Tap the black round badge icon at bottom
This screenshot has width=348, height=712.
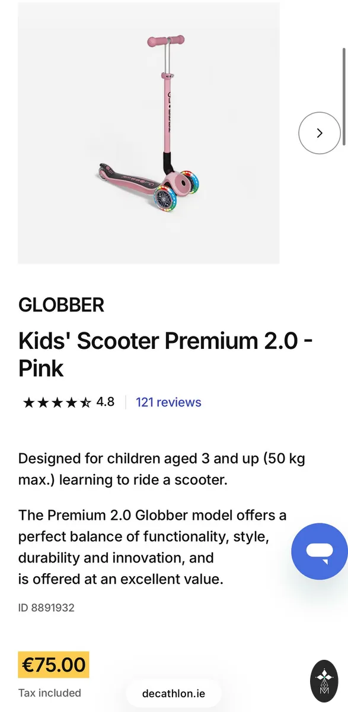click(324, 678)
